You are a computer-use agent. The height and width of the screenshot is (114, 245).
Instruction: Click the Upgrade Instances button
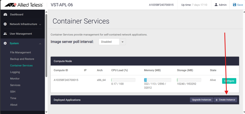(202, 100)
